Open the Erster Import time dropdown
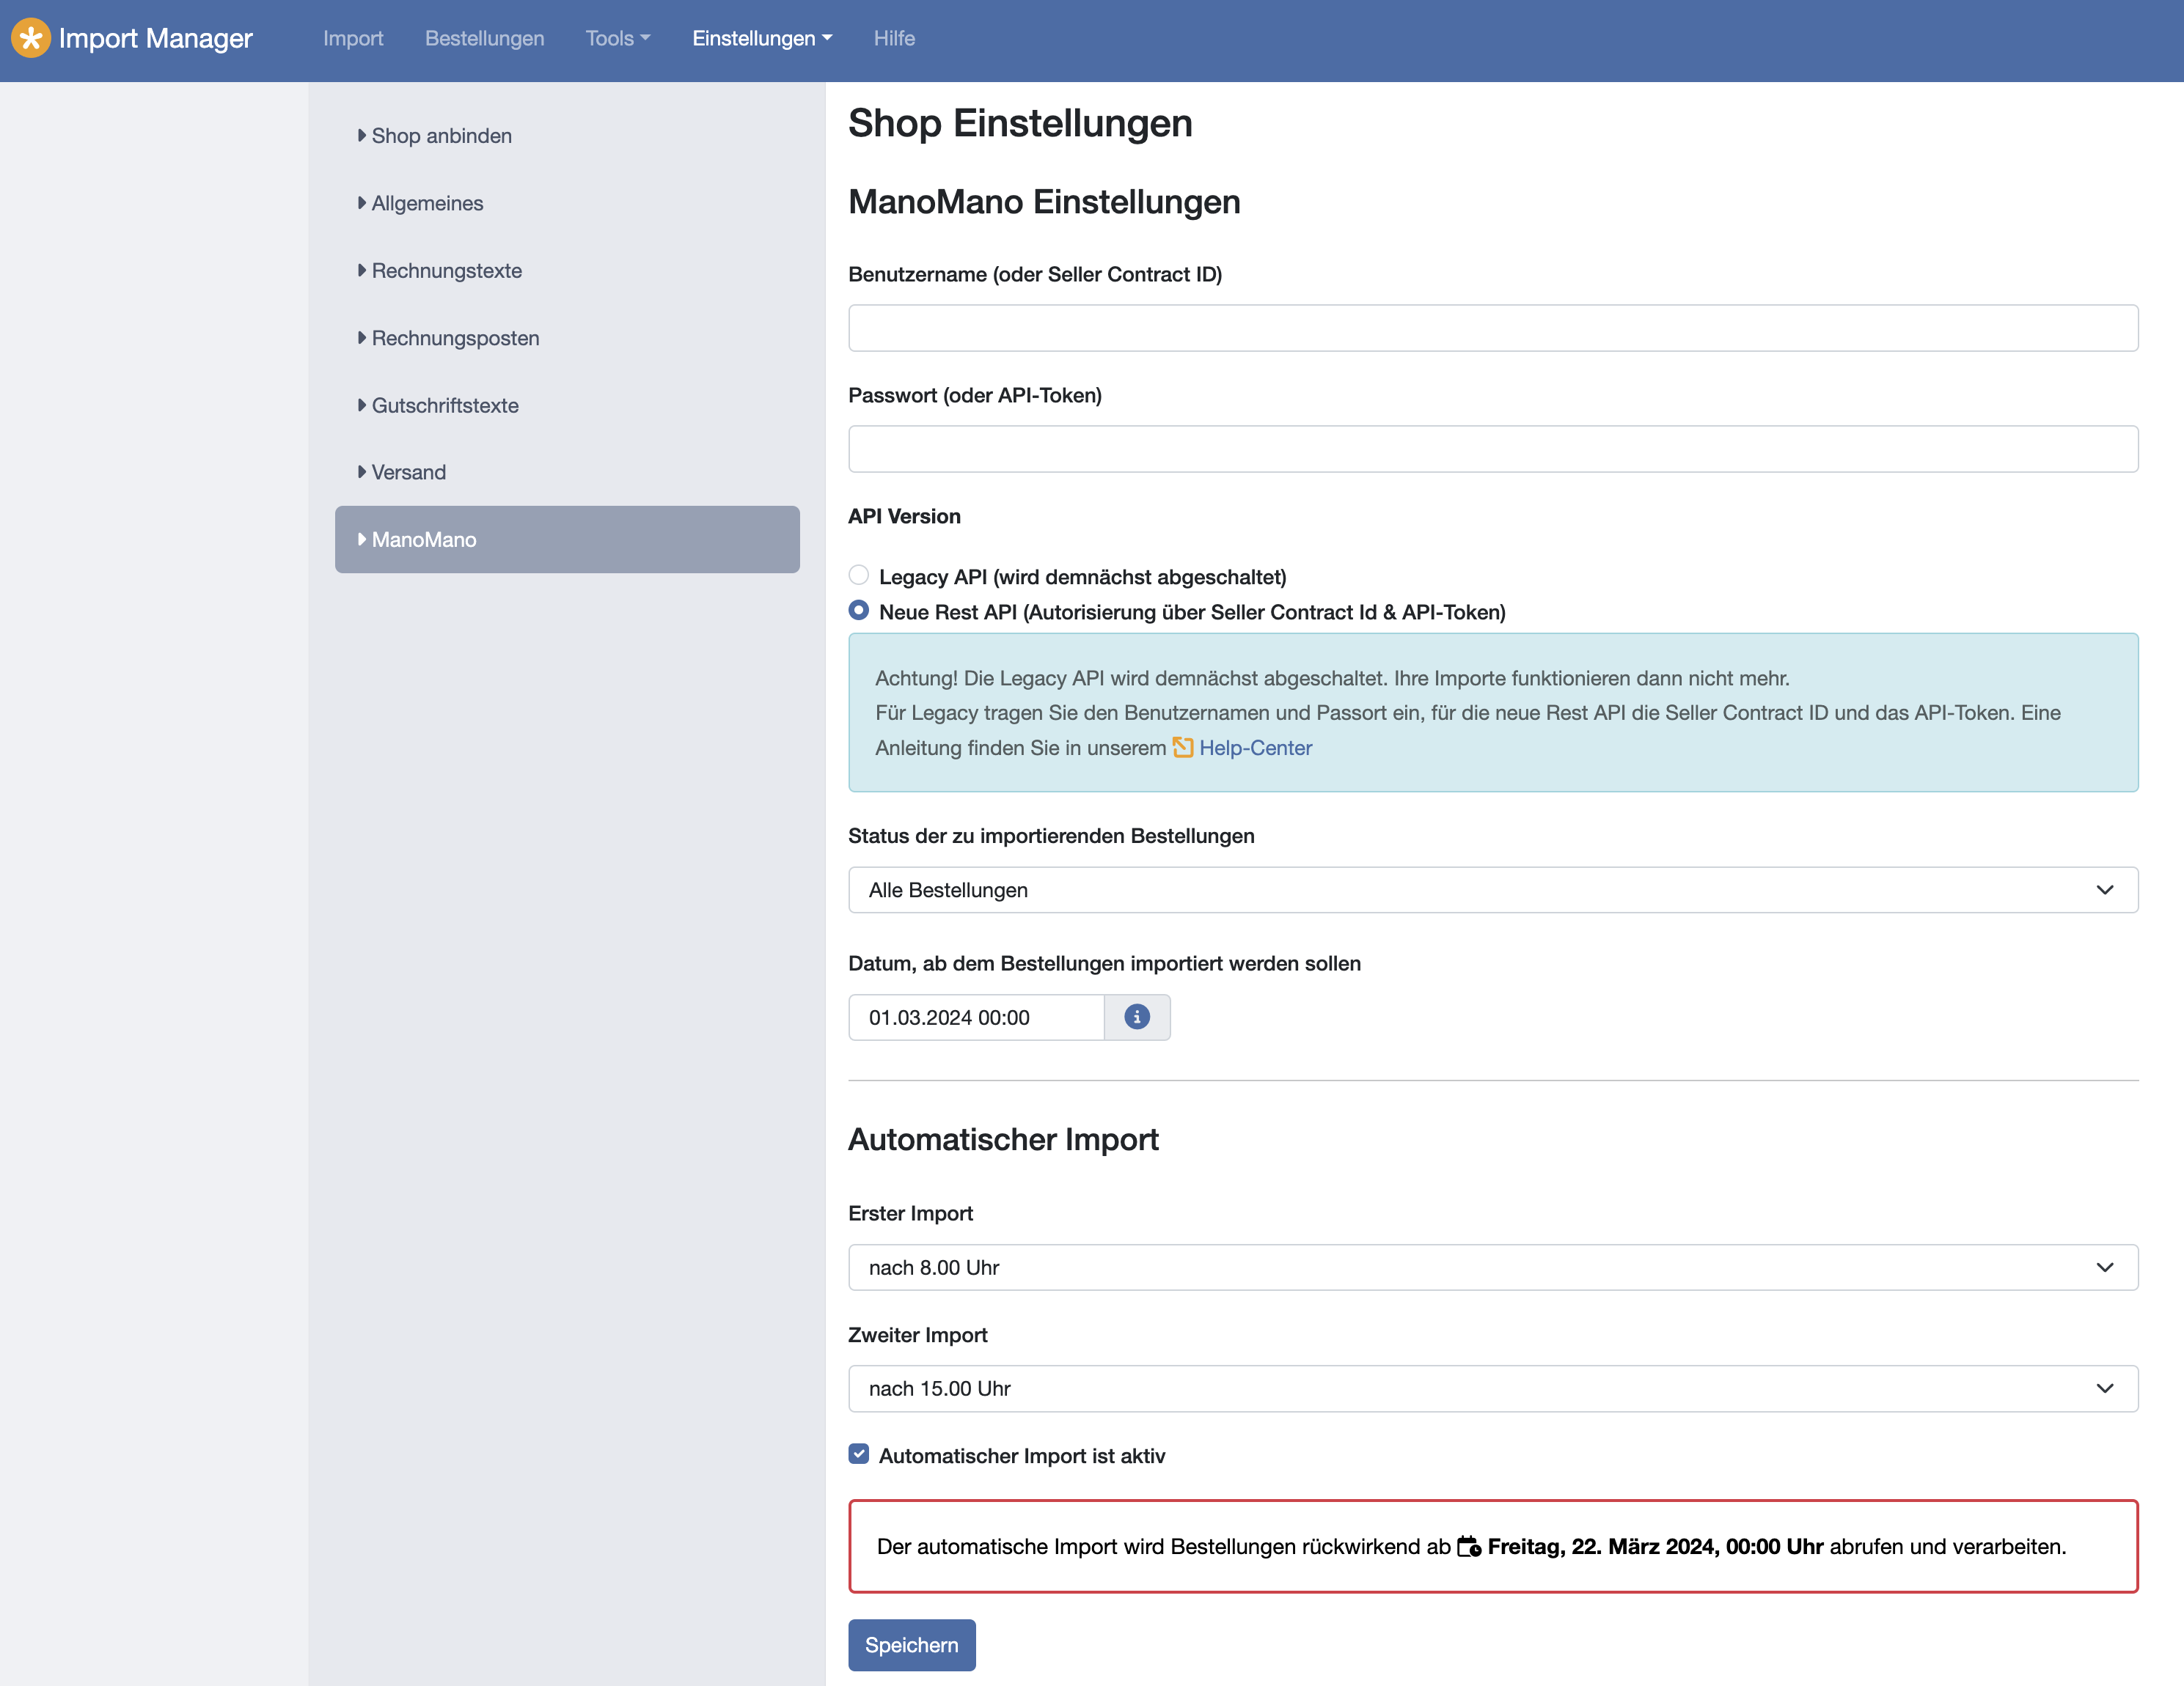The height and width of the screenshot is (1686, 2184). [x=1493, y=1267]
